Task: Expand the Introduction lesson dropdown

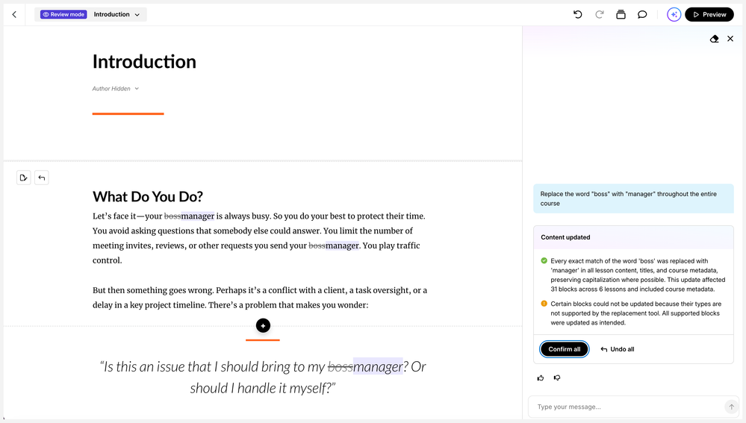Action: coord(116,14)
